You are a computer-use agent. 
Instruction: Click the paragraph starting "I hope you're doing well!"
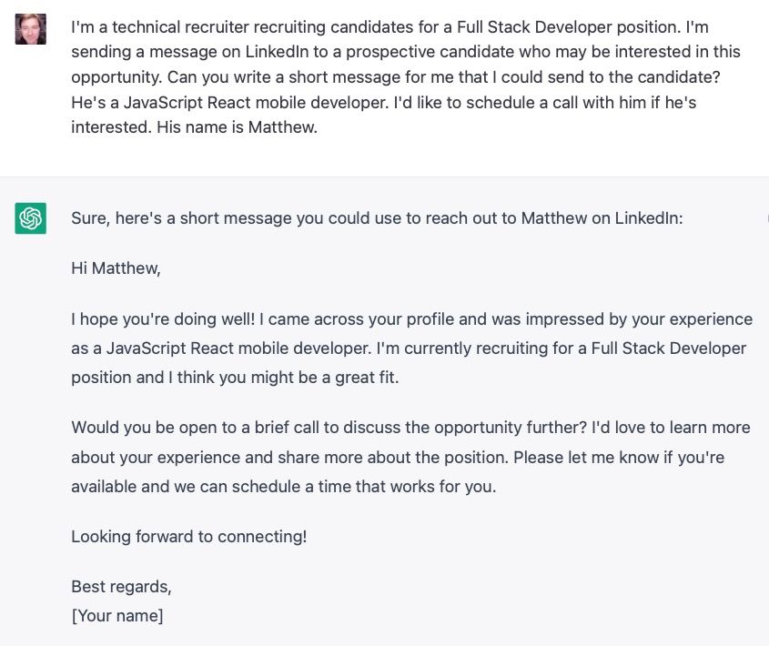click(x=411, y=348)
